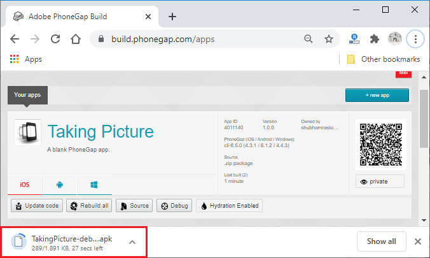This screenshot has width=430, height=258.
Task: Select the Windows platform tab
Action: 94,185
